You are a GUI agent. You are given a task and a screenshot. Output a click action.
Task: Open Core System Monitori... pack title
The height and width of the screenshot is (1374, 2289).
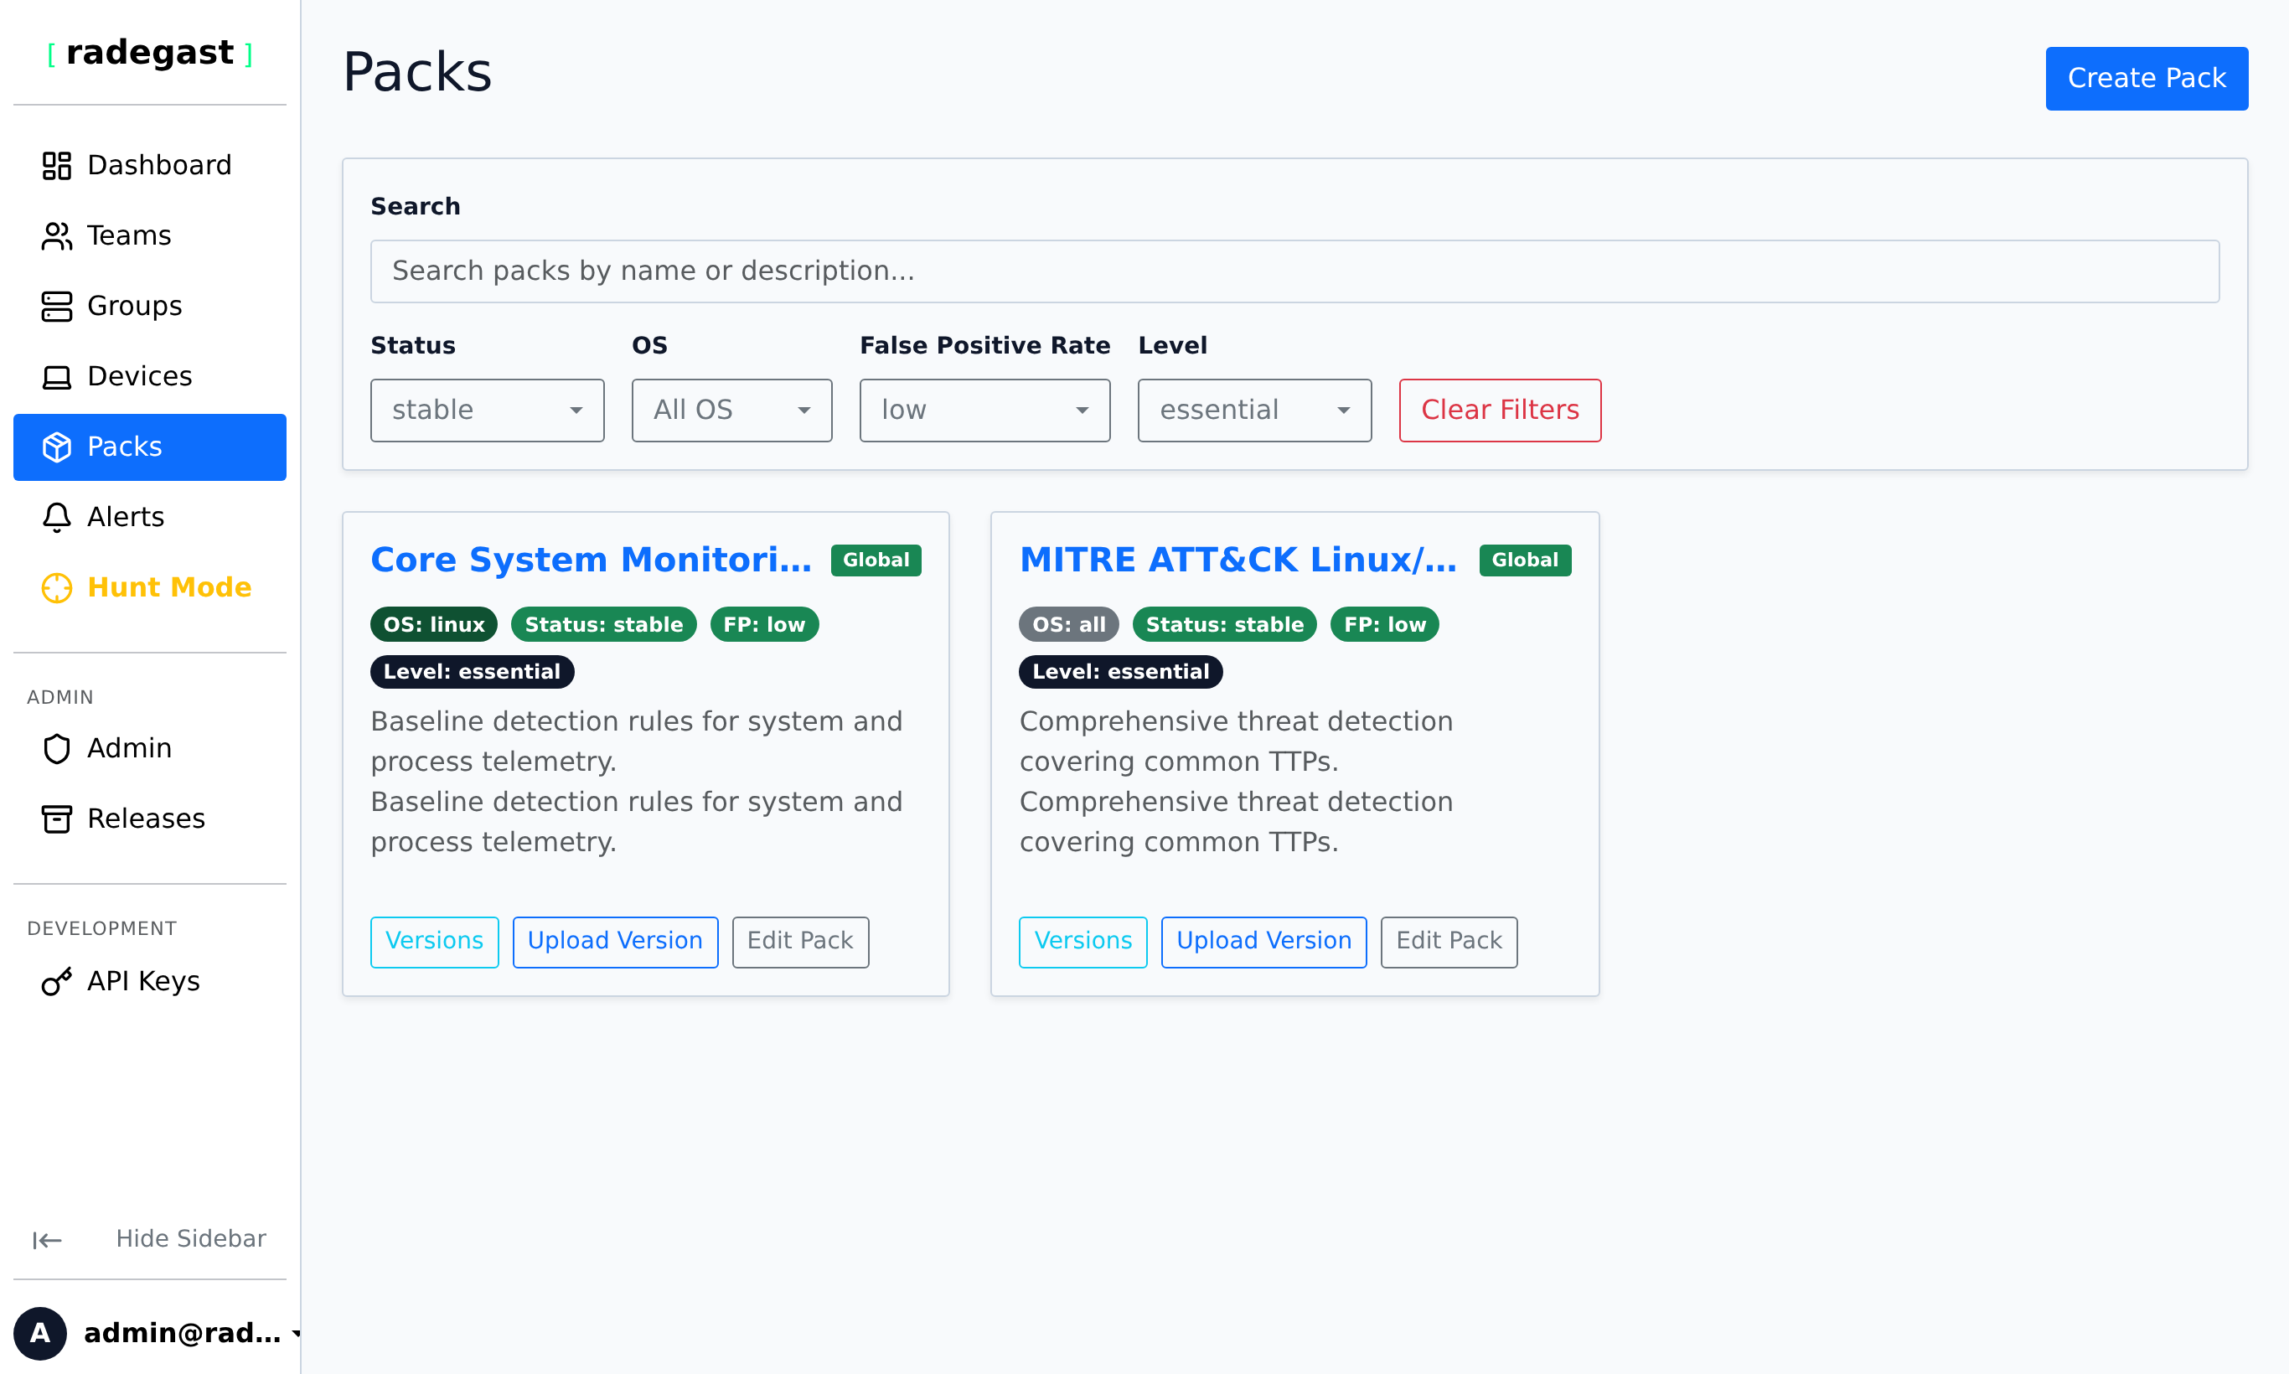[591, 560]
